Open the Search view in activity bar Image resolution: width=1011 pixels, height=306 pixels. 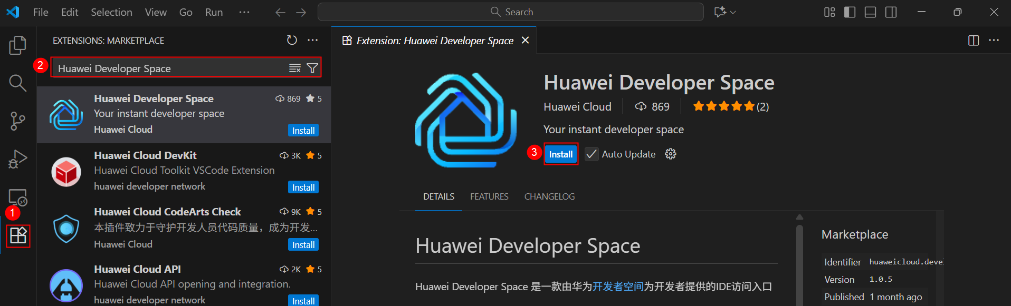[x=17, y=83]
